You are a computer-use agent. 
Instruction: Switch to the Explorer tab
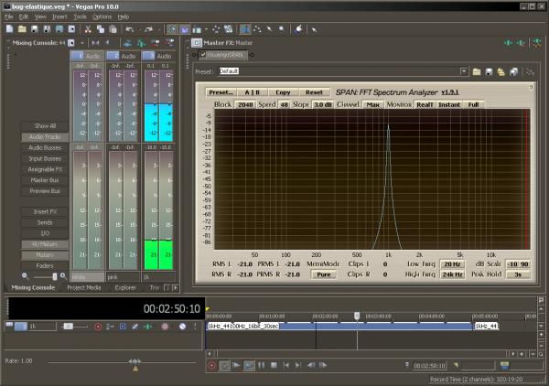click(x=125, y=287)
